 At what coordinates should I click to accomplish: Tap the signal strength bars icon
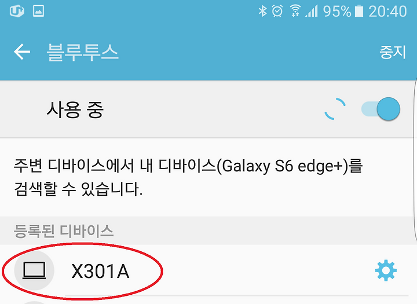pyautogui.click(x=312, y=12)
